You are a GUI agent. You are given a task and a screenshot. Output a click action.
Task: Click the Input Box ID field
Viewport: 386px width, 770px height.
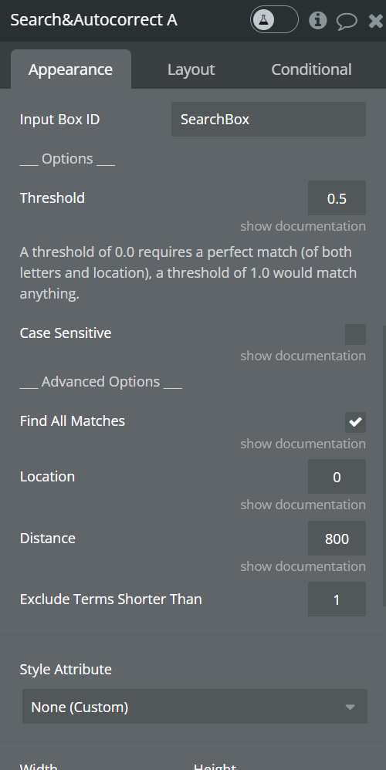pyautogui.click(x=269, y=120)
